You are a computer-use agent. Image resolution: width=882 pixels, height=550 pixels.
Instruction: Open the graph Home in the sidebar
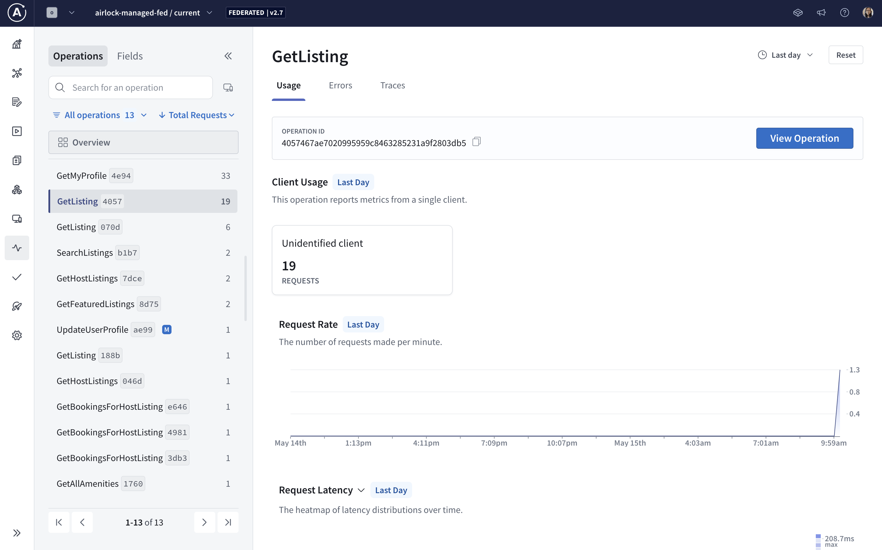[17, 44]
